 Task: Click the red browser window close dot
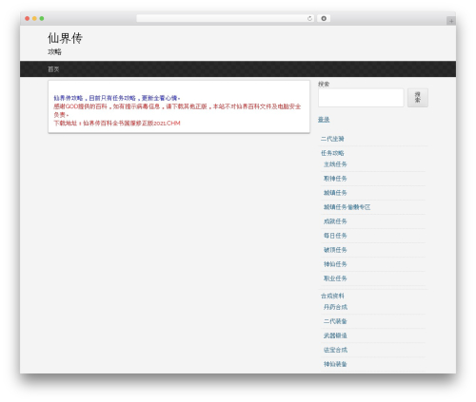point(28,18)
